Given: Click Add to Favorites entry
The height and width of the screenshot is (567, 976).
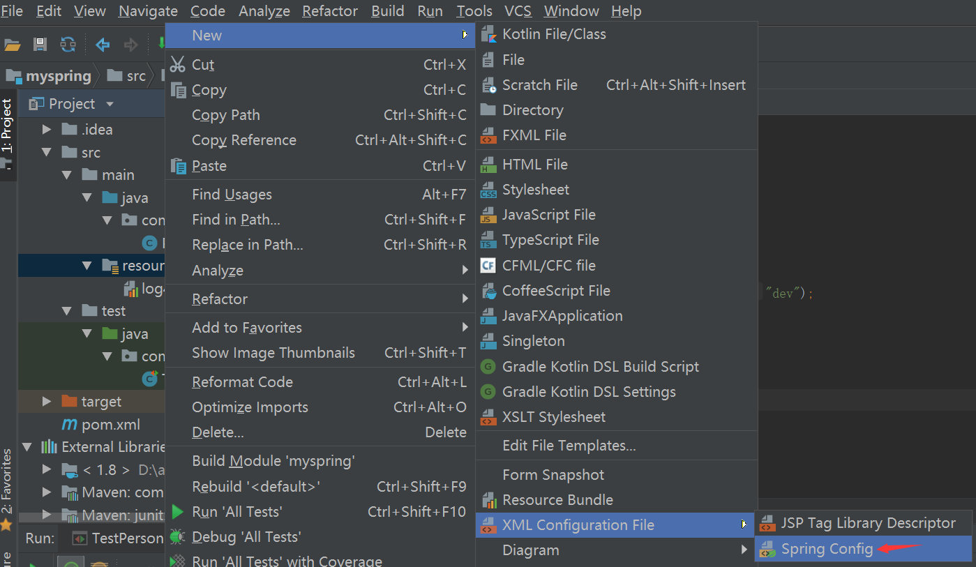Looking at the screenshot, I should coord(320,328).
